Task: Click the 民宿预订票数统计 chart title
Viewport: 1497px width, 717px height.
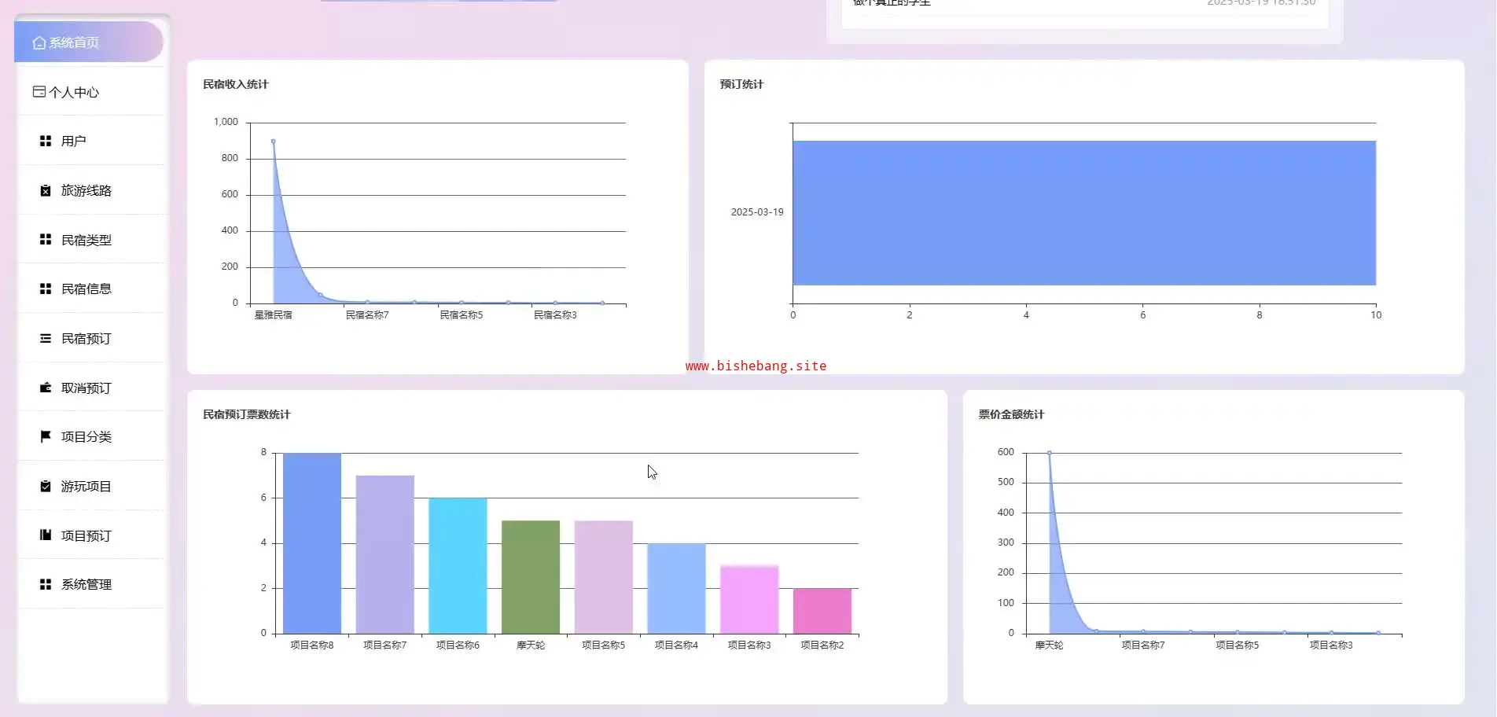Action: click(247, 414)
